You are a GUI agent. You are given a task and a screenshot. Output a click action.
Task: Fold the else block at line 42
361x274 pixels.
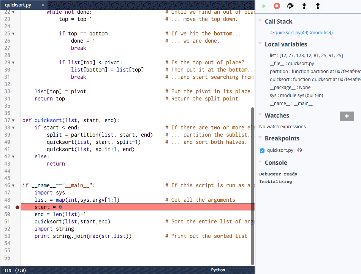pos(13,157)
